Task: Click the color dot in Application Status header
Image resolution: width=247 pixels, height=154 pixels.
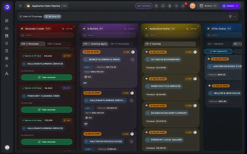Action: point(146,29)
